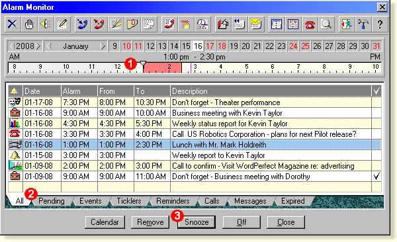Image resolution: width=397 pixels, height=242 pixels.
Task: Click the handshake icon on Lunch row
Action: 15,145
